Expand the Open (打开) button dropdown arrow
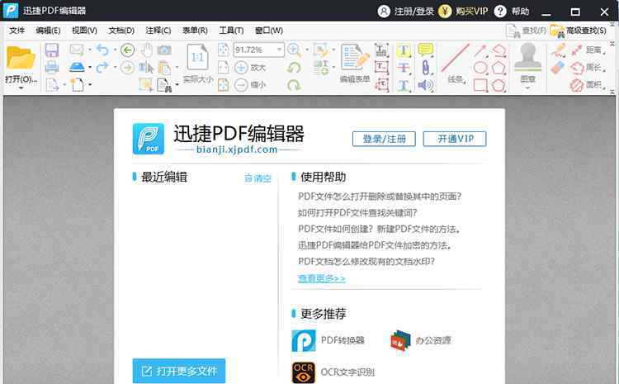The image size is (619, 384). pyautogui.click(x=21, y=88)
